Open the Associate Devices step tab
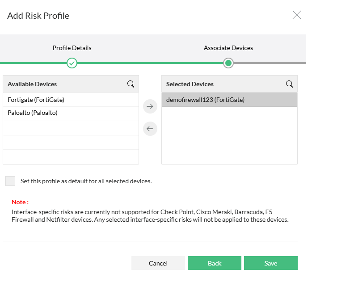The width and height of the screenshot is (350, 295). coord(228,48)
